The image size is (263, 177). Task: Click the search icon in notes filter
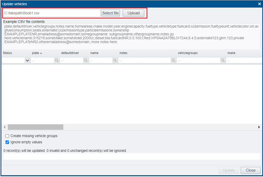pos(173,60)
